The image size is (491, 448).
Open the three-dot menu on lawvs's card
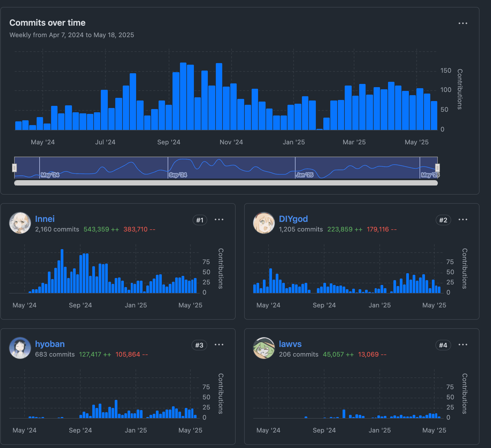pyautogui.click(x=463, y=345)
